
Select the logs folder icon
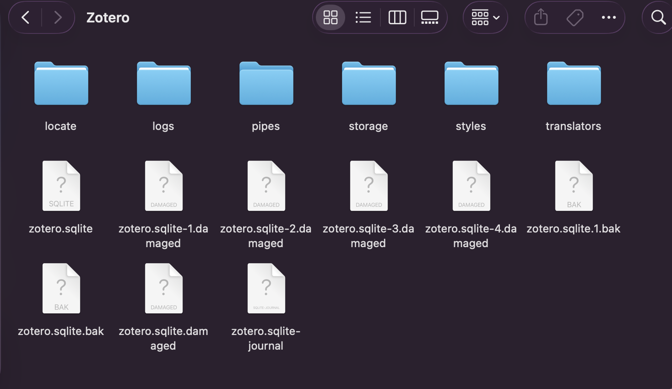coord(164,83)
